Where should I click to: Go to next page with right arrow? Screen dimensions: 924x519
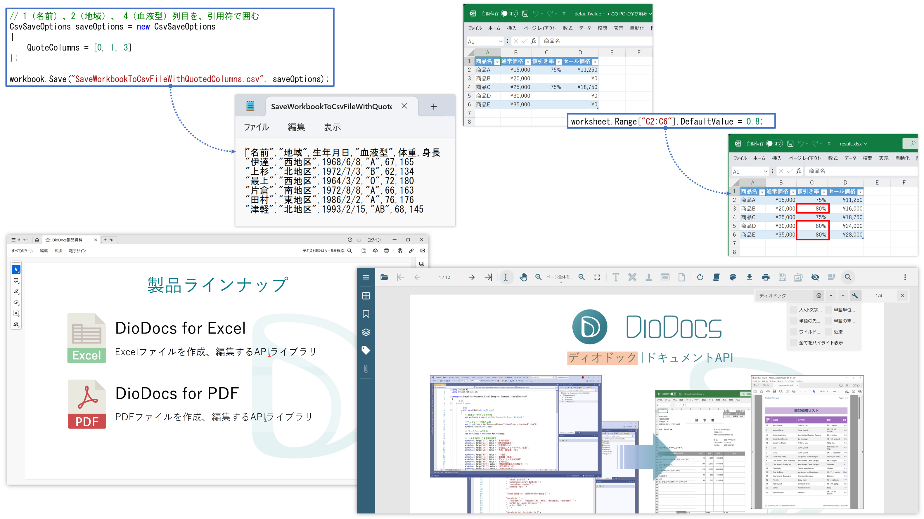click(472, 277)
